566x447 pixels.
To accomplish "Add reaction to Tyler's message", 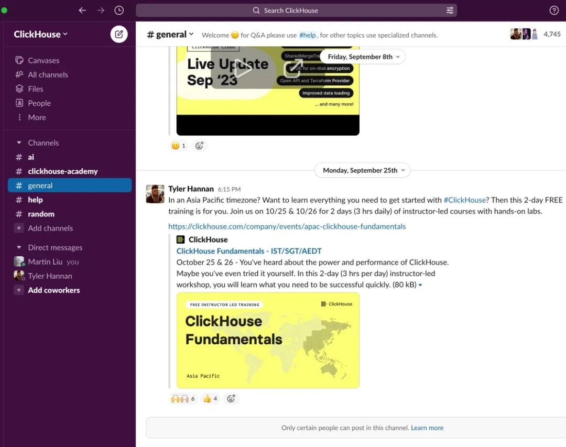I will pyautogui.click(x=231, y=399).
